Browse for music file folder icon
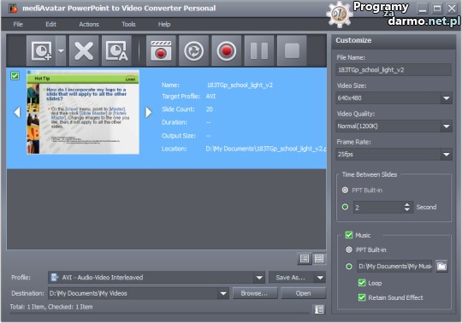 click(441, 267)
